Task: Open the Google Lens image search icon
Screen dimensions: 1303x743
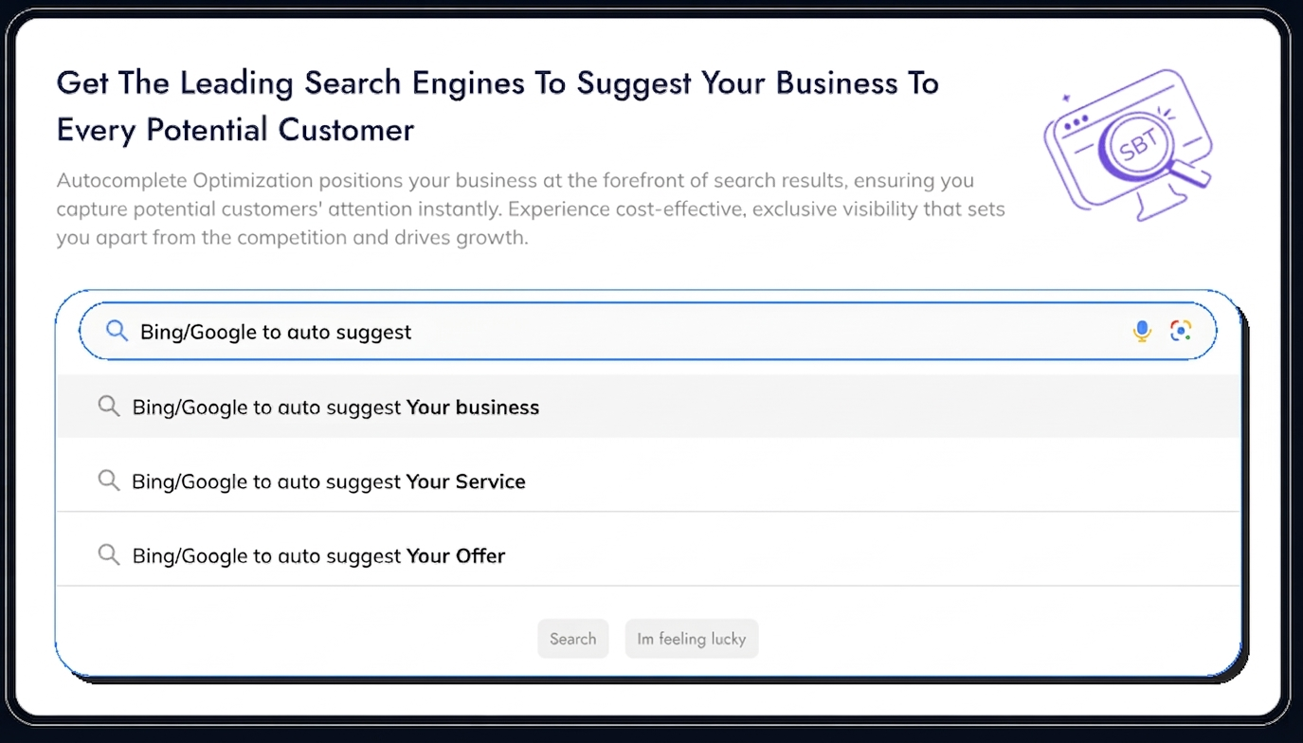Action: tap(1180, 331)
